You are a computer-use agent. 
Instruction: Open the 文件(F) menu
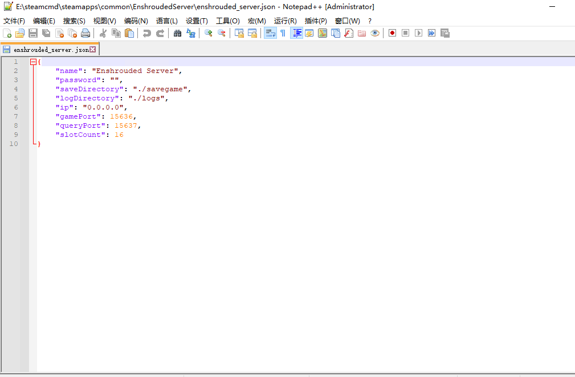(x=14, y=21)
